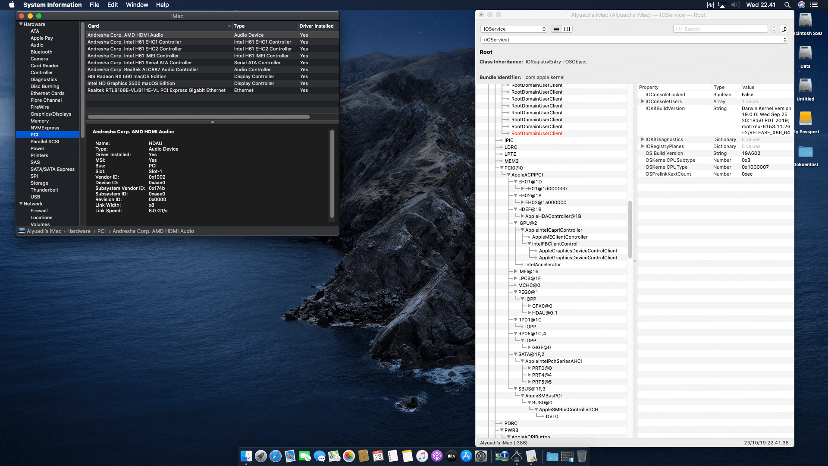Launch the App Store from the Dock
Screen dimensions: 828x466
(466, 457)
